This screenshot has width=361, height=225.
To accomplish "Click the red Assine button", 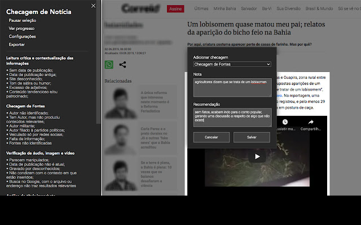I will [x=175, y=9].
